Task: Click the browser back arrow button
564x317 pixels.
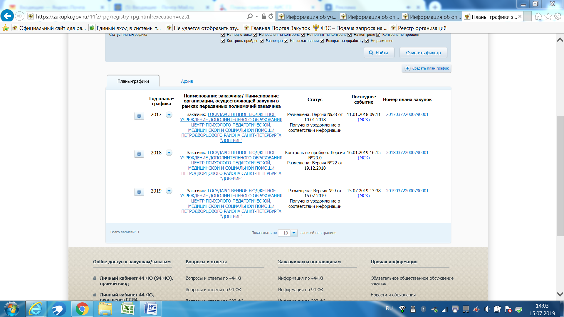Action: (x=7, y=16)
